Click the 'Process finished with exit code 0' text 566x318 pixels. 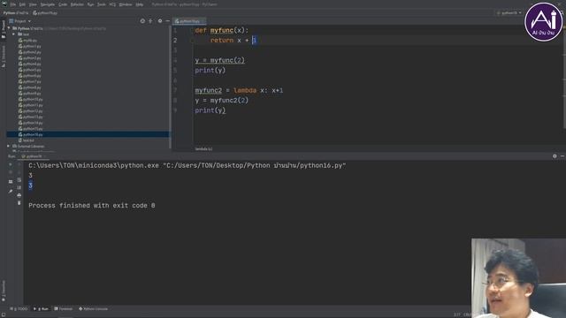[x=92, y=206]
